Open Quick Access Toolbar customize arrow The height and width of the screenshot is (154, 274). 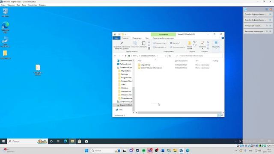(x=125, y=34)
